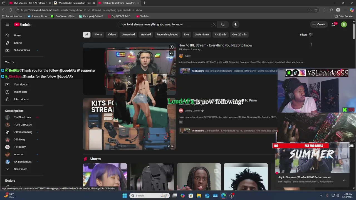Open the Stream – Aircast bookmark

pyautogui.click(x=37, y=16)
